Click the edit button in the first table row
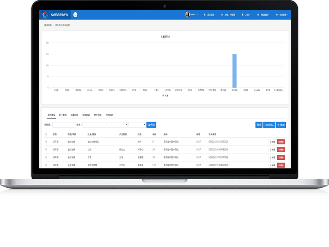This screenshot has width=329, height=247. [272, 142]
